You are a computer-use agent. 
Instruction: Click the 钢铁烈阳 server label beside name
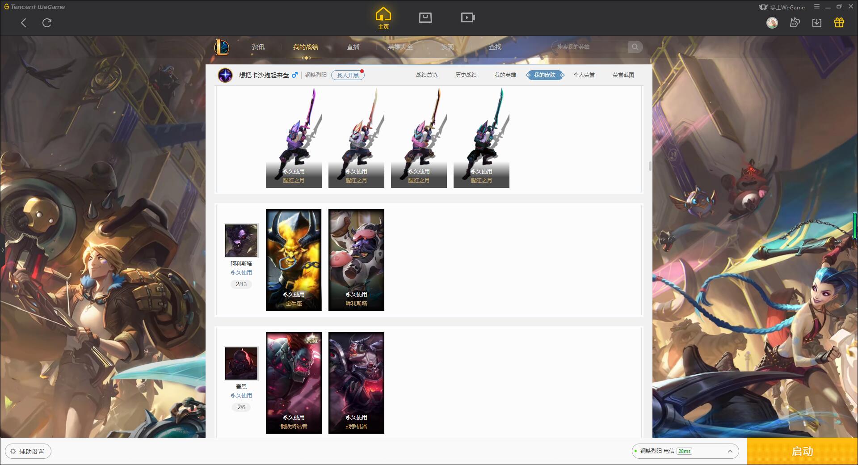pyautogui.click(x=316, y=75)
